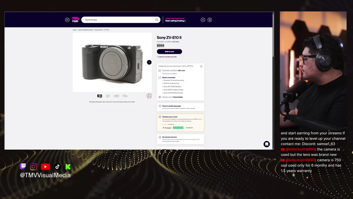
Task: Select the second product thumbnail
Action: (x=108, y=96)
